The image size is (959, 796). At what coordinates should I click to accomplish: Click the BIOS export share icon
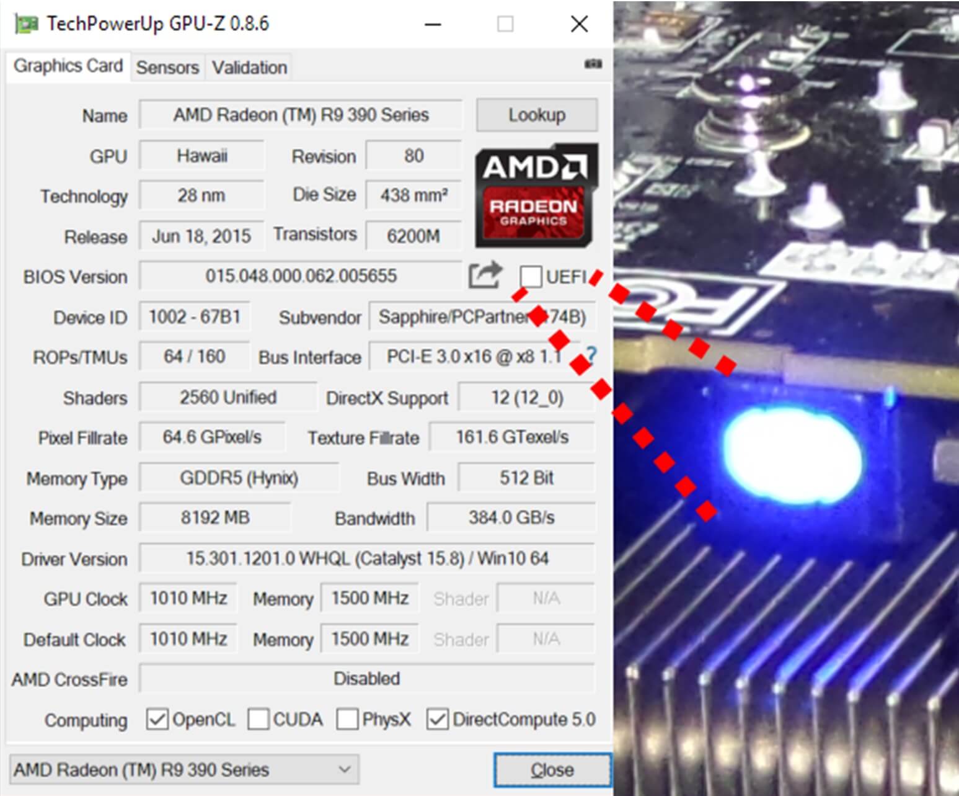484,275
